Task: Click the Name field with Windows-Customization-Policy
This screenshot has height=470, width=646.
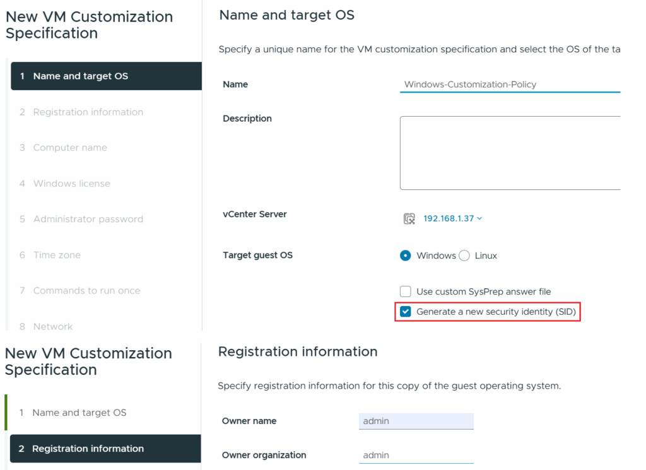Action: point(510,85)
